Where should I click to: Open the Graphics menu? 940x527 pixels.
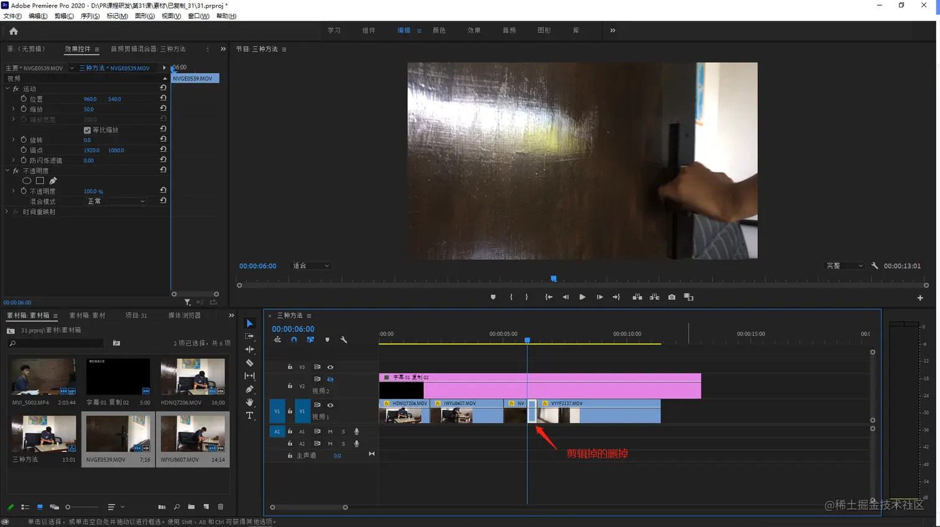[144, 16]
